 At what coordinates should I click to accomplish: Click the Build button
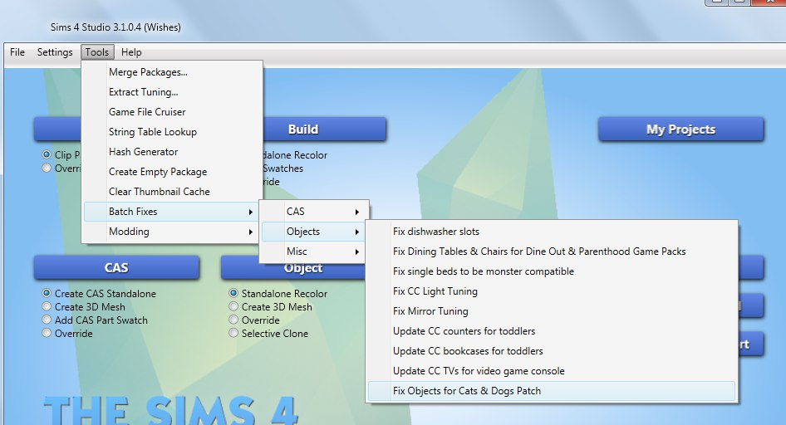[x=324, y=129]
